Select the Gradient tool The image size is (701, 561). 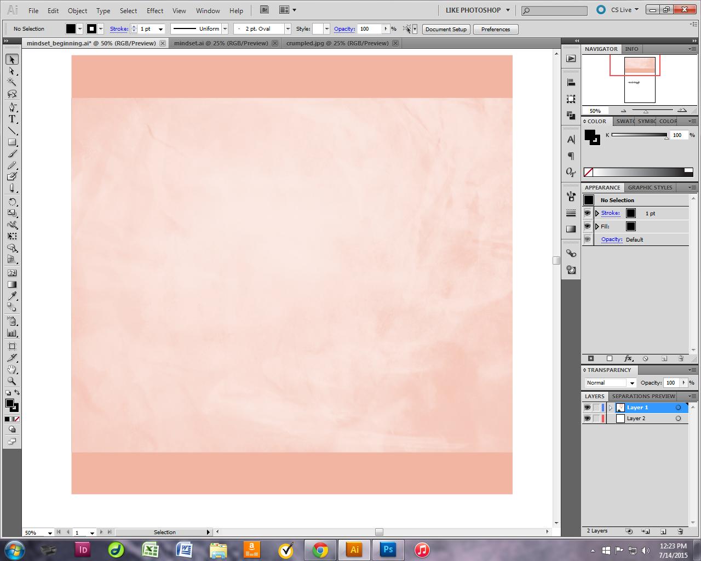pyautogui.click(x=12, y=284)
